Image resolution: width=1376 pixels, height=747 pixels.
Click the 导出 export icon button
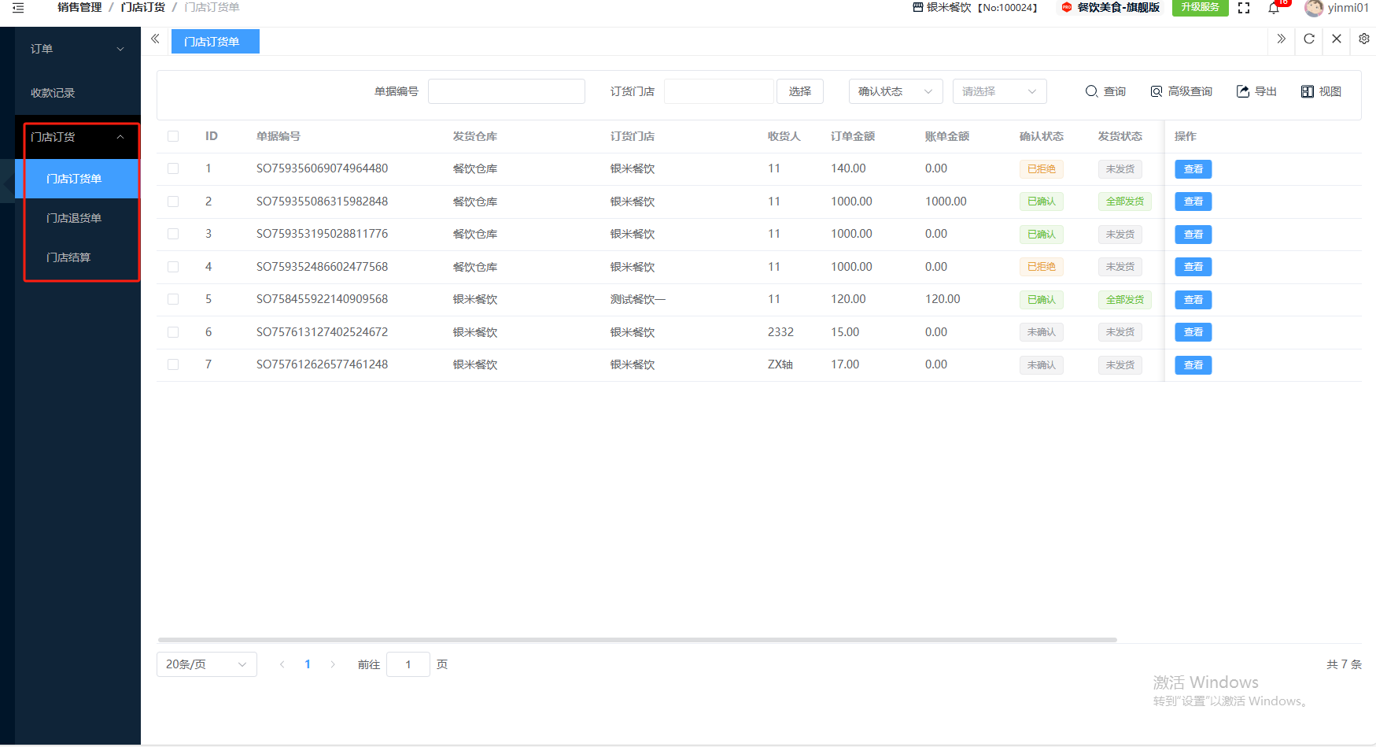[1256, 91]
